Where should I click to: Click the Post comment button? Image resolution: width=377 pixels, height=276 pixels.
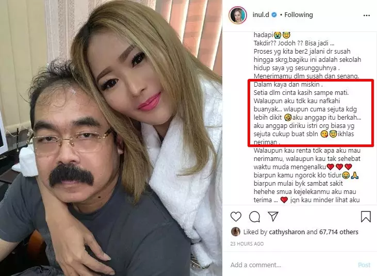[x=364, y=265]
